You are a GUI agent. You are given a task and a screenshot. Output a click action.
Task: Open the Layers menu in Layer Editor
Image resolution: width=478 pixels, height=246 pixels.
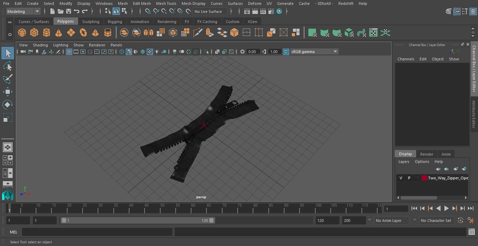(404, 162)
